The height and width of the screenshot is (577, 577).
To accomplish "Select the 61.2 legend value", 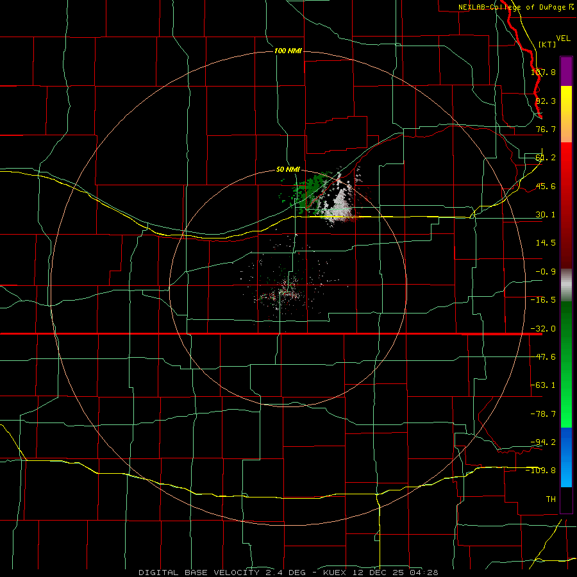I will point(546,158).
